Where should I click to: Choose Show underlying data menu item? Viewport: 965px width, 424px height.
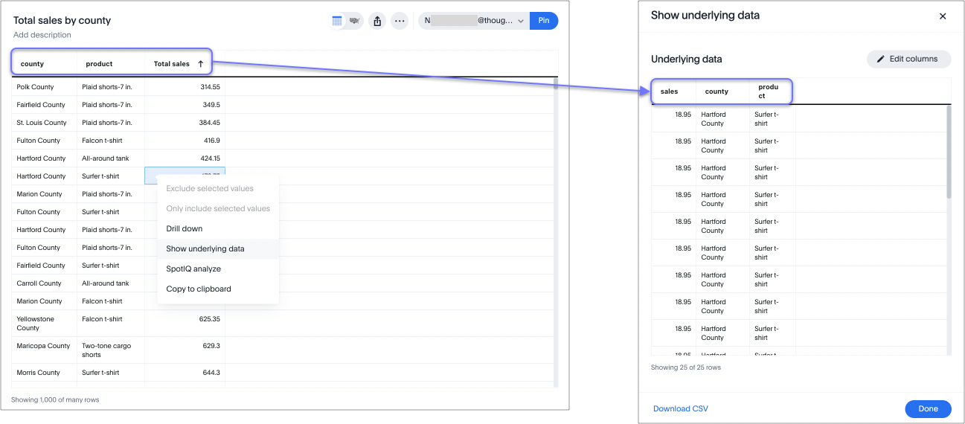[x=205, y=248]
